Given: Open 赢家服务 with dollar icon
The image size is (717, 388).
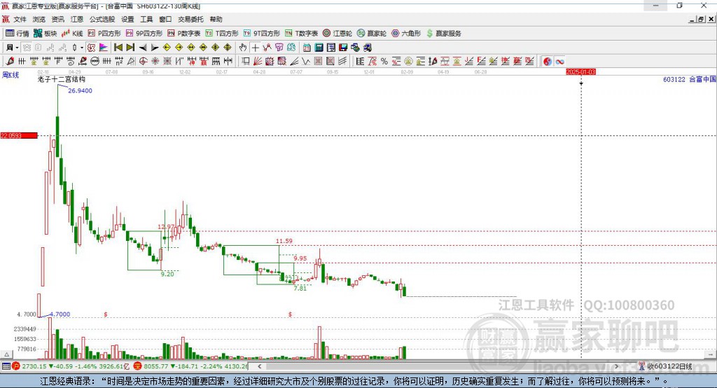Looking at the screenshot, I should click(x=443, y=34).
